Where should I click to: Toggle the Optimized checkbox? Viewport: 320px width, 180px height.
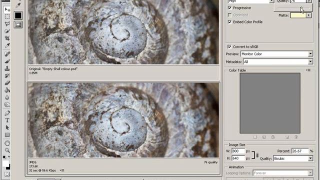click(230, 15)
